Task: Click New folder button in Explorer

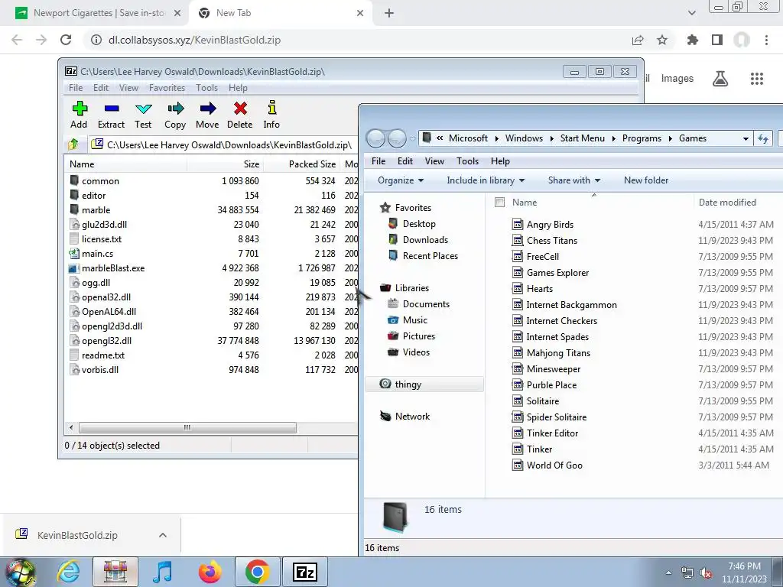Action: (x=645, y=180)
